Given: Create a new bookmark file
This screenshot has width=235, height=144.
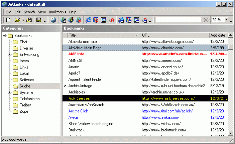Looking at the screenshot, I should (8, 20).
